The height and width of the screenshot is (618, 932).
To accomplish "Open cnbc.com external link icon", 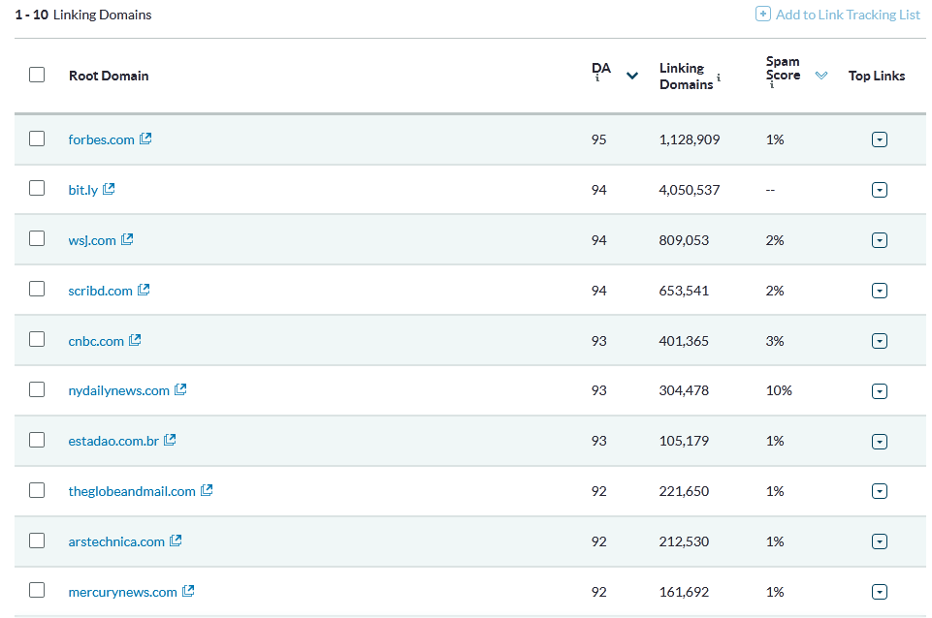I will point(135,340).
